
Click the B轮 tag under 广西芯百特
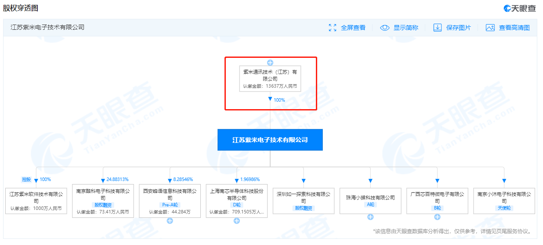(x=437, y=208)
